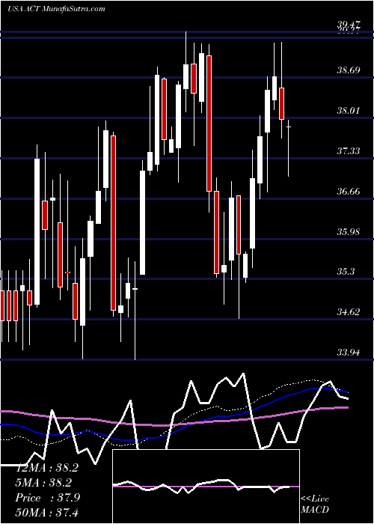This screenshot has height=524, width=374.
Task: Click the 38.01 price axis label
Action: tap(349, 110)
